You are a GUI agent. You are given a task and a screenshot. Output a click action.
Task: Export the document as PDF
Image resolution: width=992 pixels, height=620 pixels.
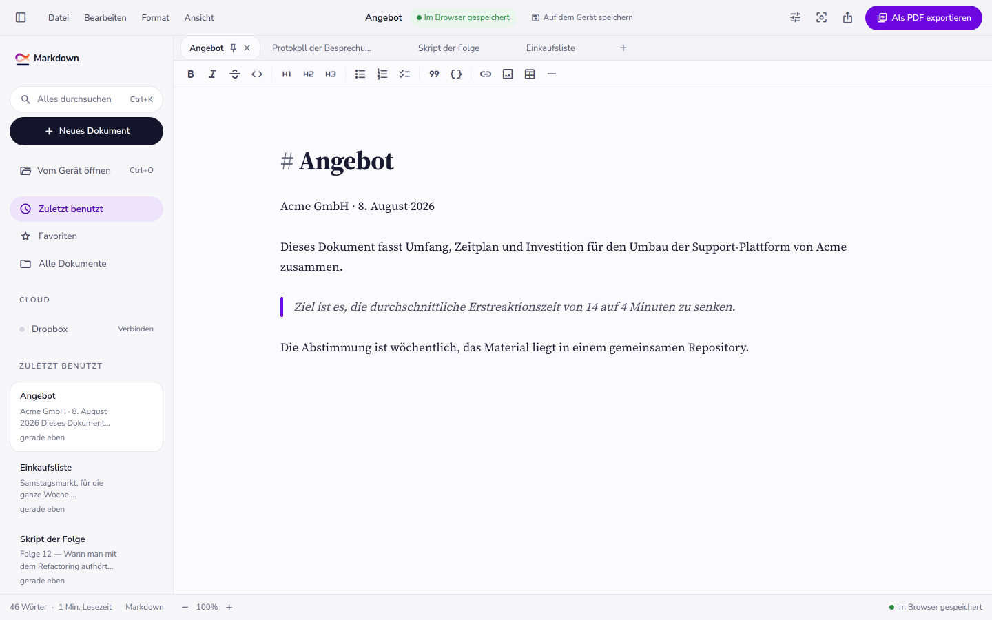pos(924,18)
